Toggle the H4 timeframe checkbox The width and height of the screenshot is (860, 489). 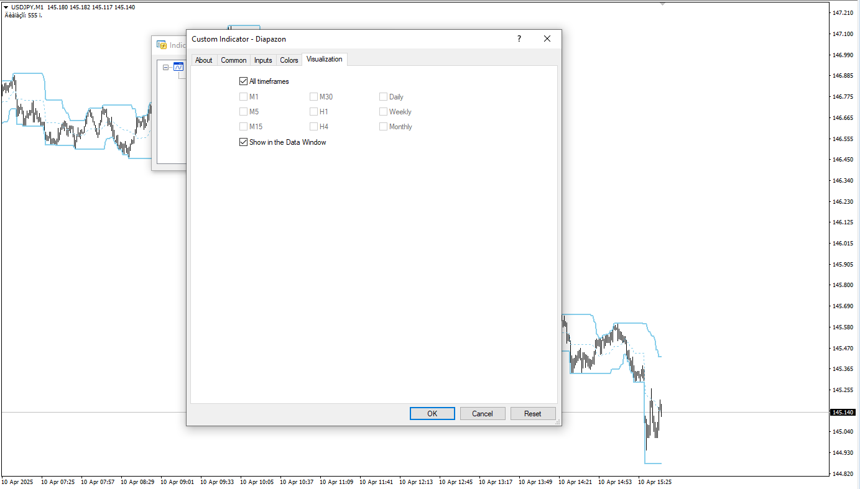point(313,127)
